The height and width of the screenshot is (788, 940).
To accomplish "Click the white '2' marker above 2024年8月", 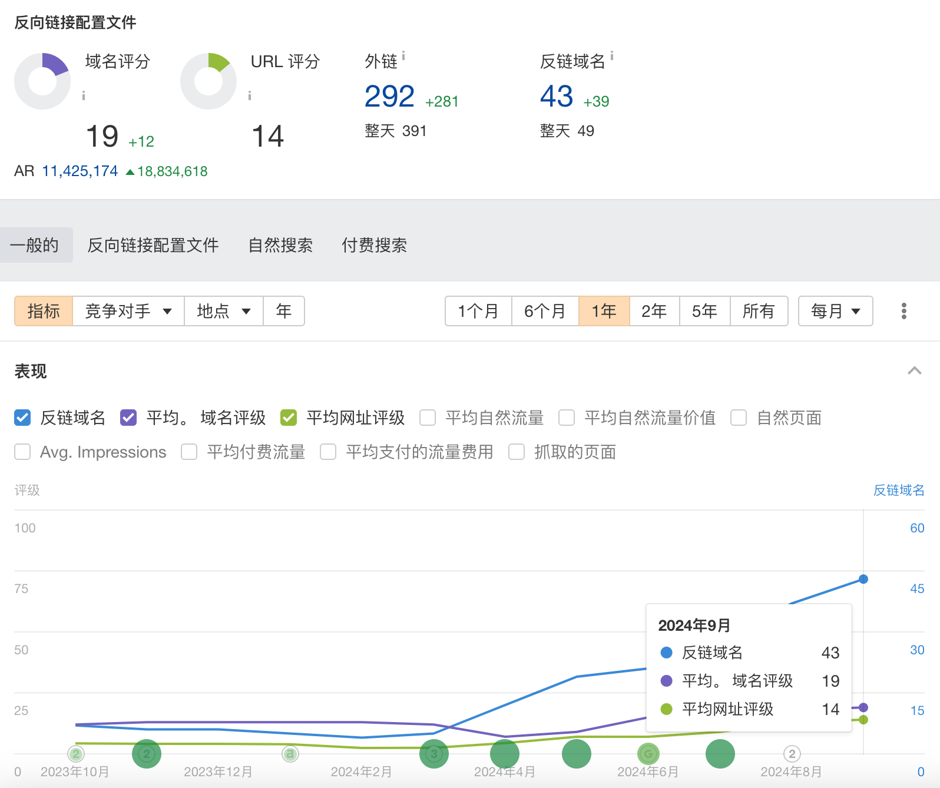I will (792, 754).
